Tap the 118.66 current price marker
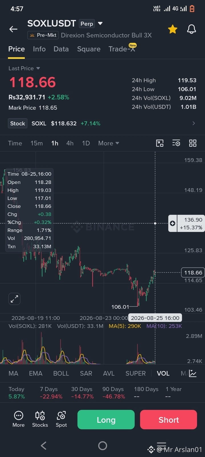This screenshot has height=457, width=205. pyautogui.click(x=193, y=272)
